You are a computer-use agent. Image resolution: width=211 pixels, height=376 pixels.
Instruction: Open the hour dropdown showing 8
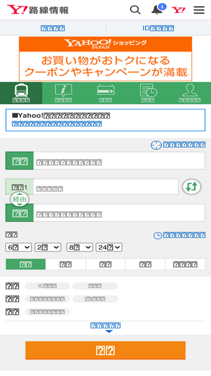point(80,247)
